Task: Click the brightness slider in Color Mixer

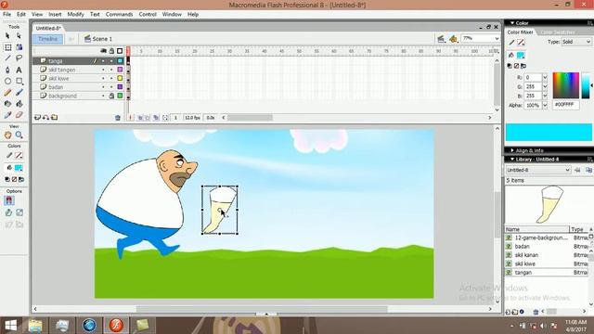Action: [586, 85]
